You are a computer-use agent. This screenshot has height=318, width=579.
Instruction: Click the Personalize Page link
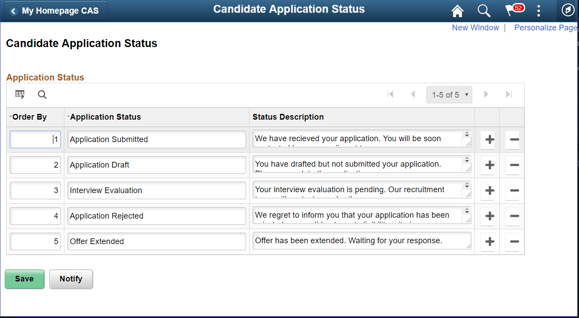coord(545,27)
